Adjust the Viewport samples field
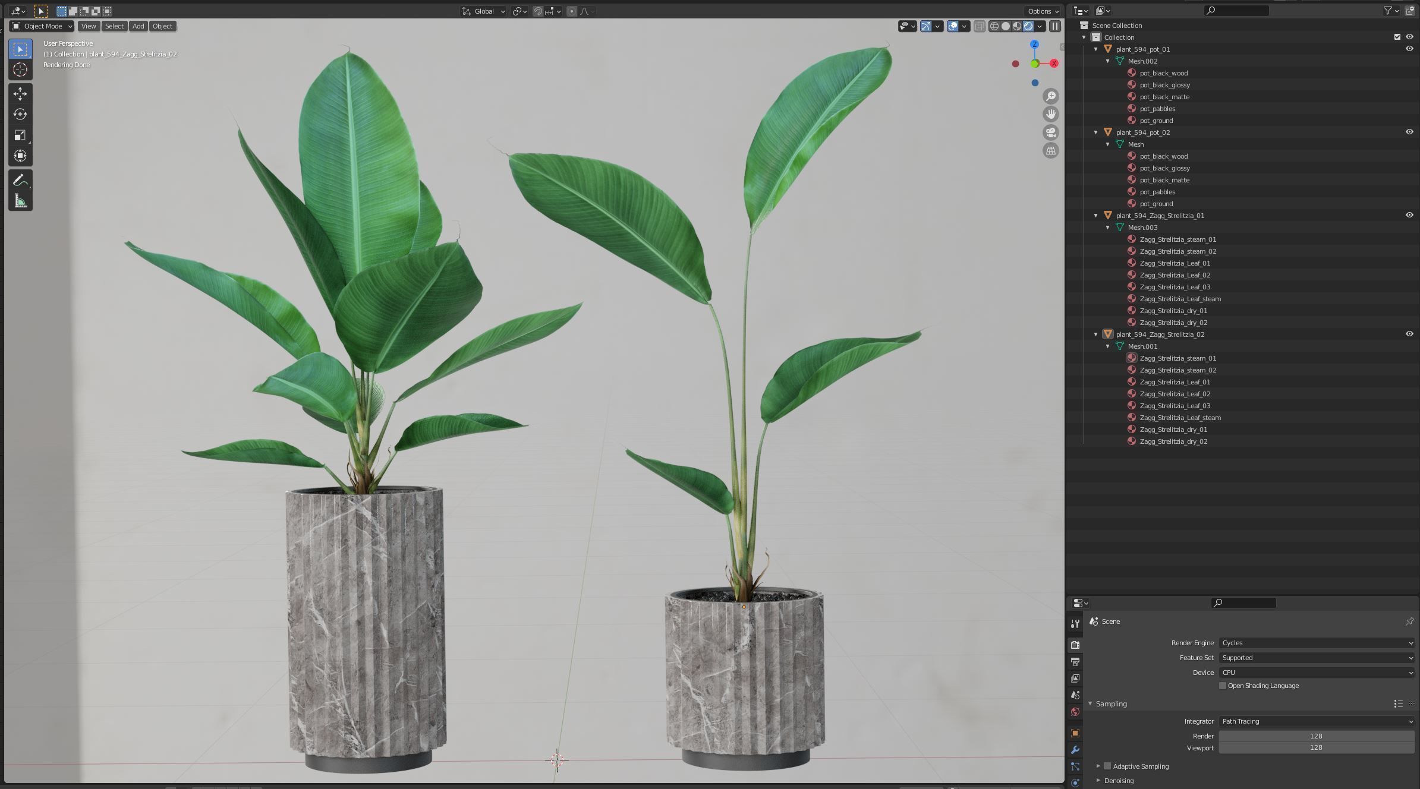Screen dimensions: 1420x789 (1316, 748)
